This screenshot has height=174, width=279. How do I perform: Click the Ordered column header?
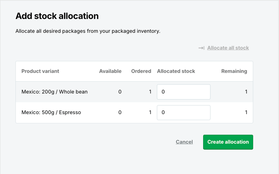coord(141,71)
